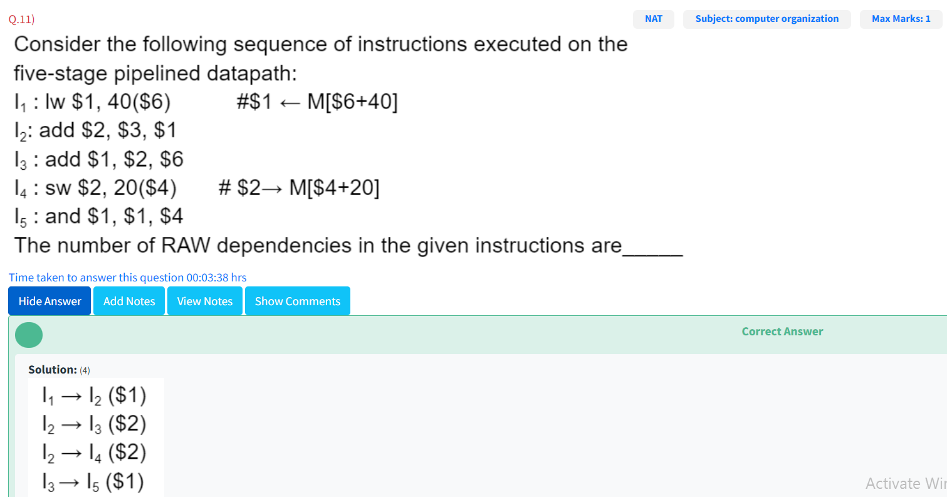Click the Subject: computer organization tag
This screenshot has height=497, width=947.
[x=766, y=19]
